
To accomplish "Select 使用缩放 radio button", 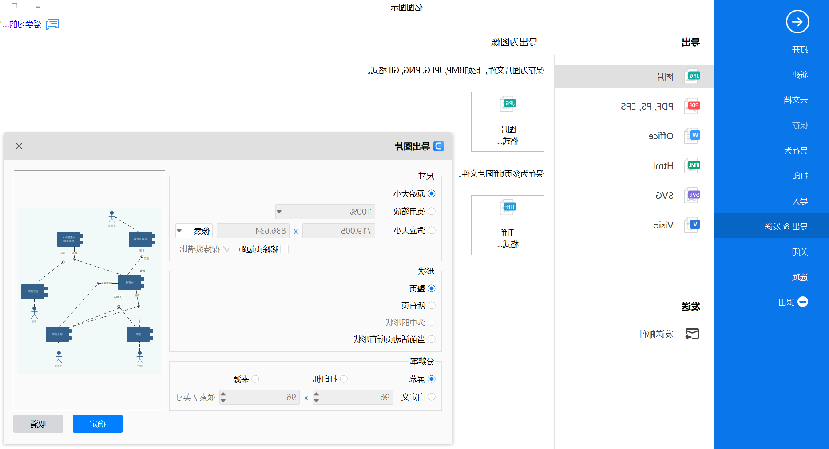I will click(432, 212).
